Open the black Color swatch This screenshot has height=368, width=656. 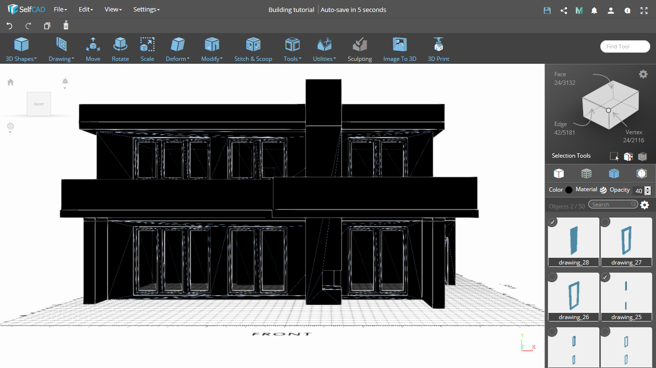(569, 190)
